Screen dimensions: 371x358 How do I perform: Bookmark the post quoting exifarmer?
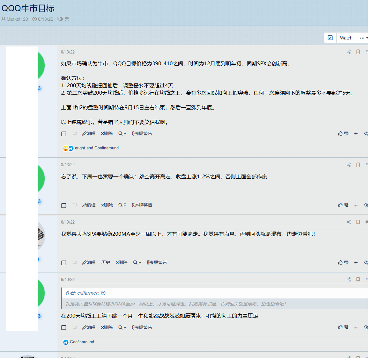[358, 280]
